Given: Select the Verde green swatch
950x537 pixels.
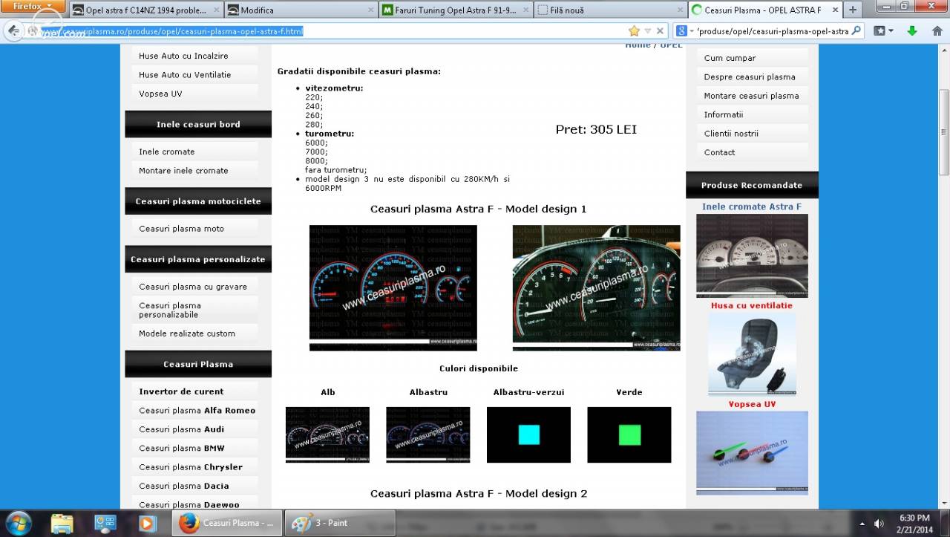Looking at the screenshot, I should tap(629, 435).
